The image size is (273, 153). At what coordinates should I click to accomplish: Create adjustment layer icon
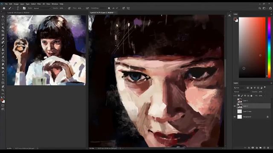(x=257, y=148)
